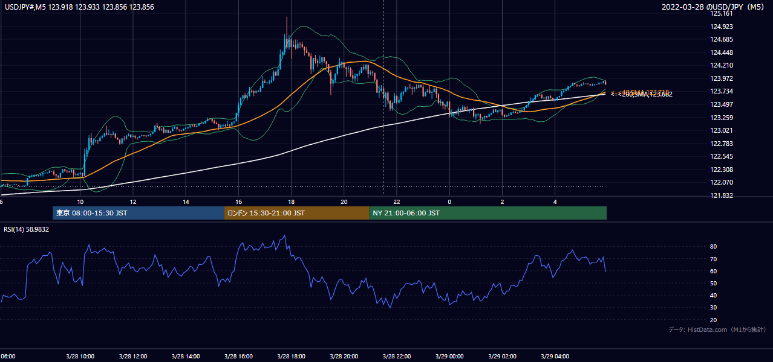Click price axis value 123.259

coord(722,118)
